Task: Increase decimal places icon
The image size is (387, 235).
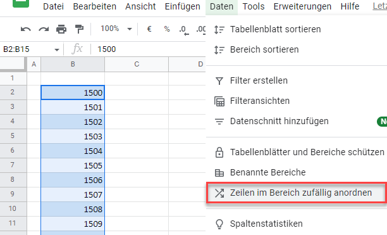Action: [201, 29]
